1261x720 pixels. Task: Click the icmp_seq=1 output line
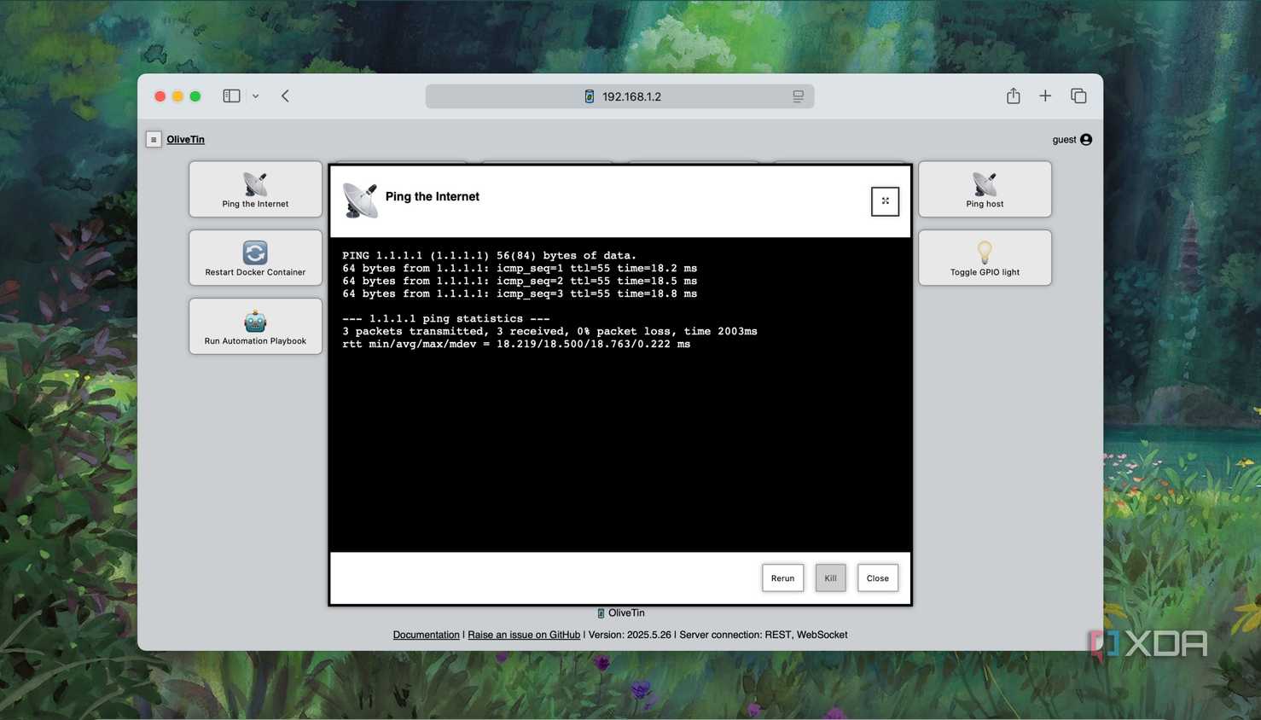pos(520,268)
